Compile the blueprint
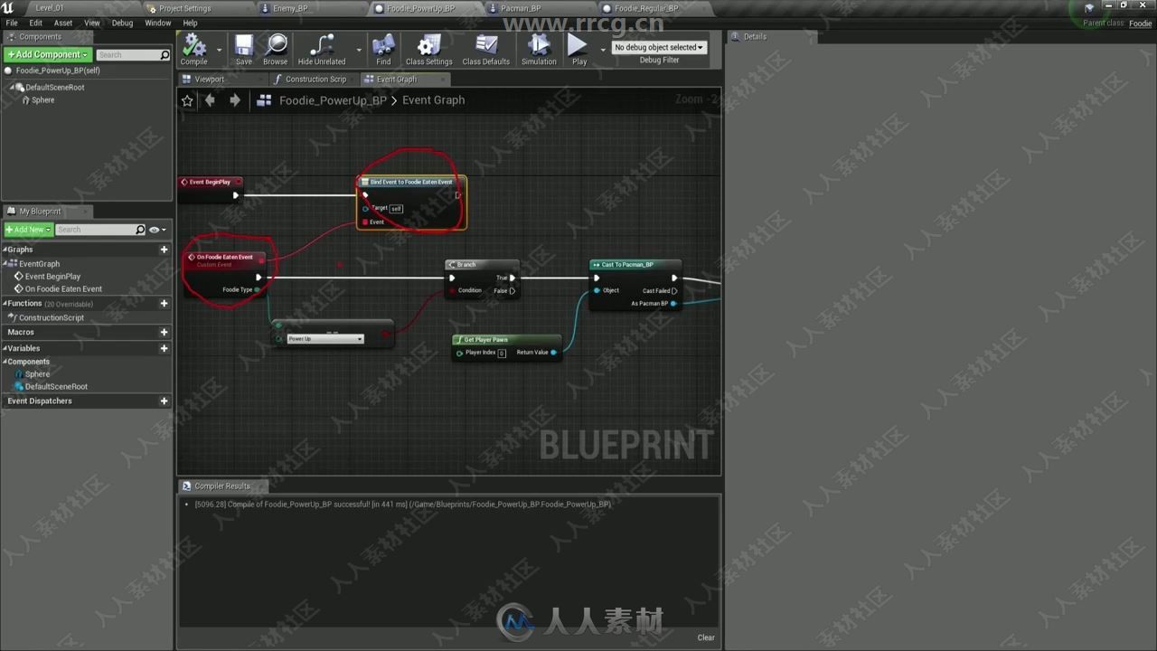This screenshot has height=651, width=1157. 193,50
